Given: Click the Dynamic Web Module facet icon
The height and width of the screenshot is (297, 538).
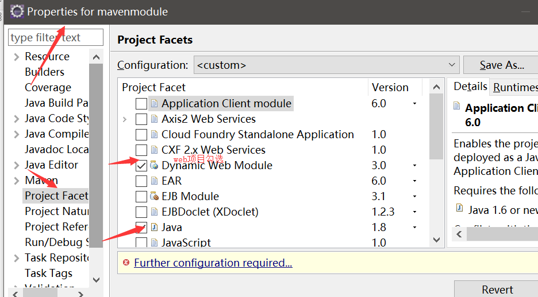Looking at the screenshot, I should tap(154, 166).
